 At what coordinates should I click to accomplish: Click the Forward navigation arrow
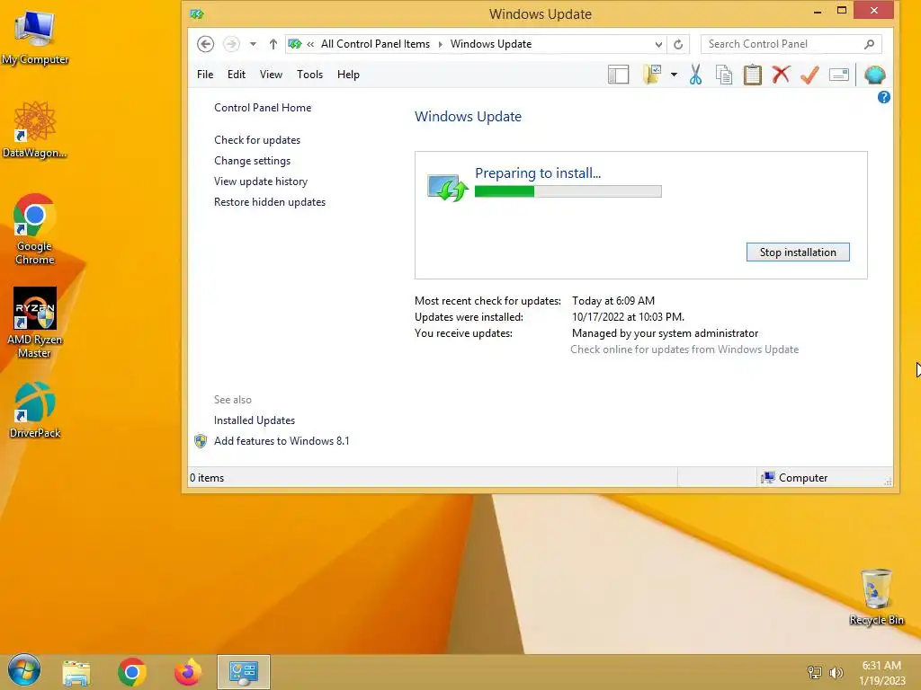[x=231, y=44]
